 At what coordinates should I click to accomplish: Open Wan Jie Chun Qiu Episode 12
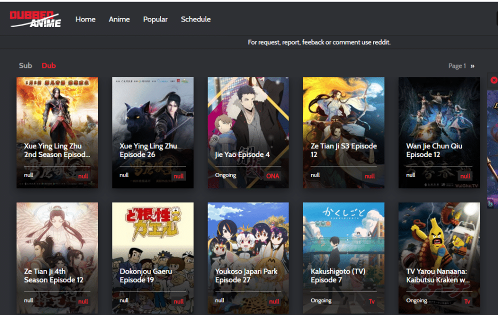pos(439,132)
